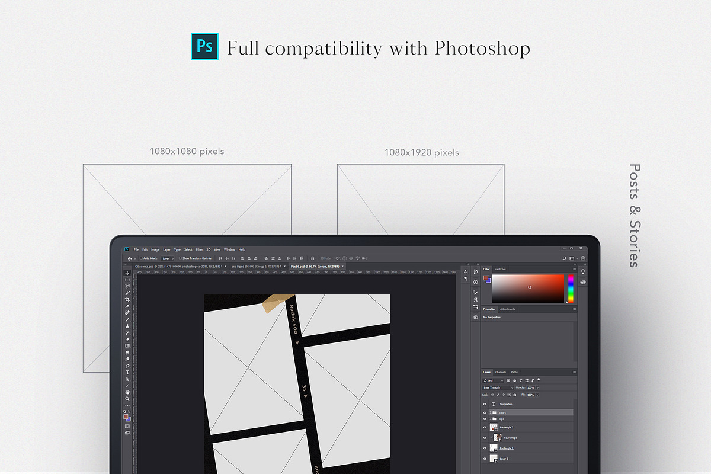
Task: Hide the Your image layer
Action: tap(485, 438)
